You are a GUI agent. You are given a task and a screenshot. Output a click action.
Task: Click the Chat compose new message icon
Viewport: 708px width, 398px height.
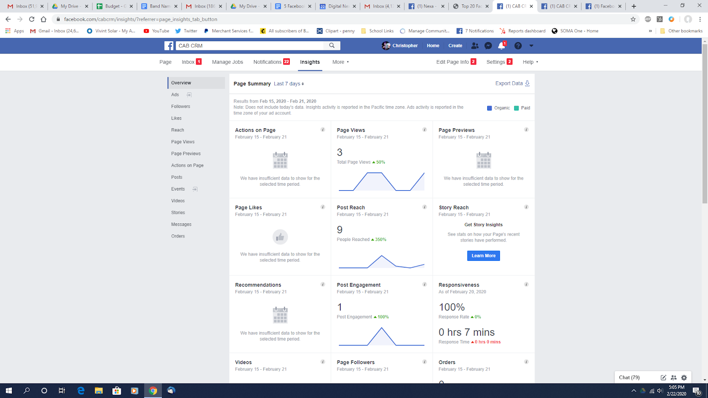[663, 378]
